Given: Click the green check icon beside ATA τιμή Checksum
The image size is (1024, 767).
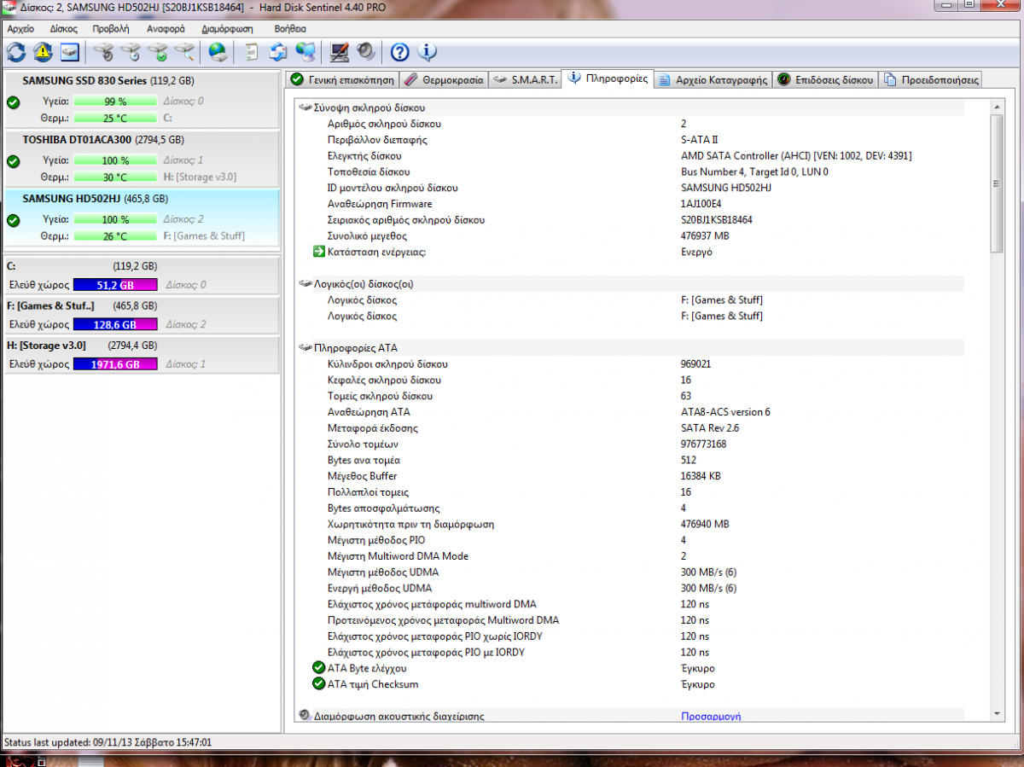Looking at the screenshot, I should point(319,684).
